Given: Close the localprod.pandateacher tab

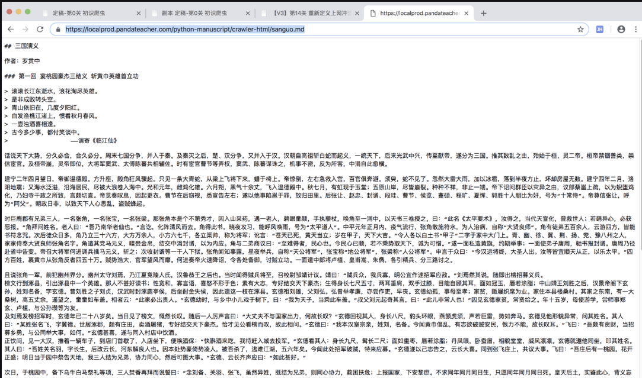Looking at the screenshot, I should [x=467, y=13].
